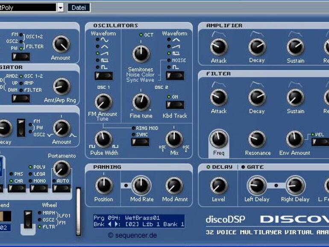Image resolution: width=329 pixels, height=247 pixels.
Task: Click the Amt/Arp Rng knob
Action: point(62,86)
